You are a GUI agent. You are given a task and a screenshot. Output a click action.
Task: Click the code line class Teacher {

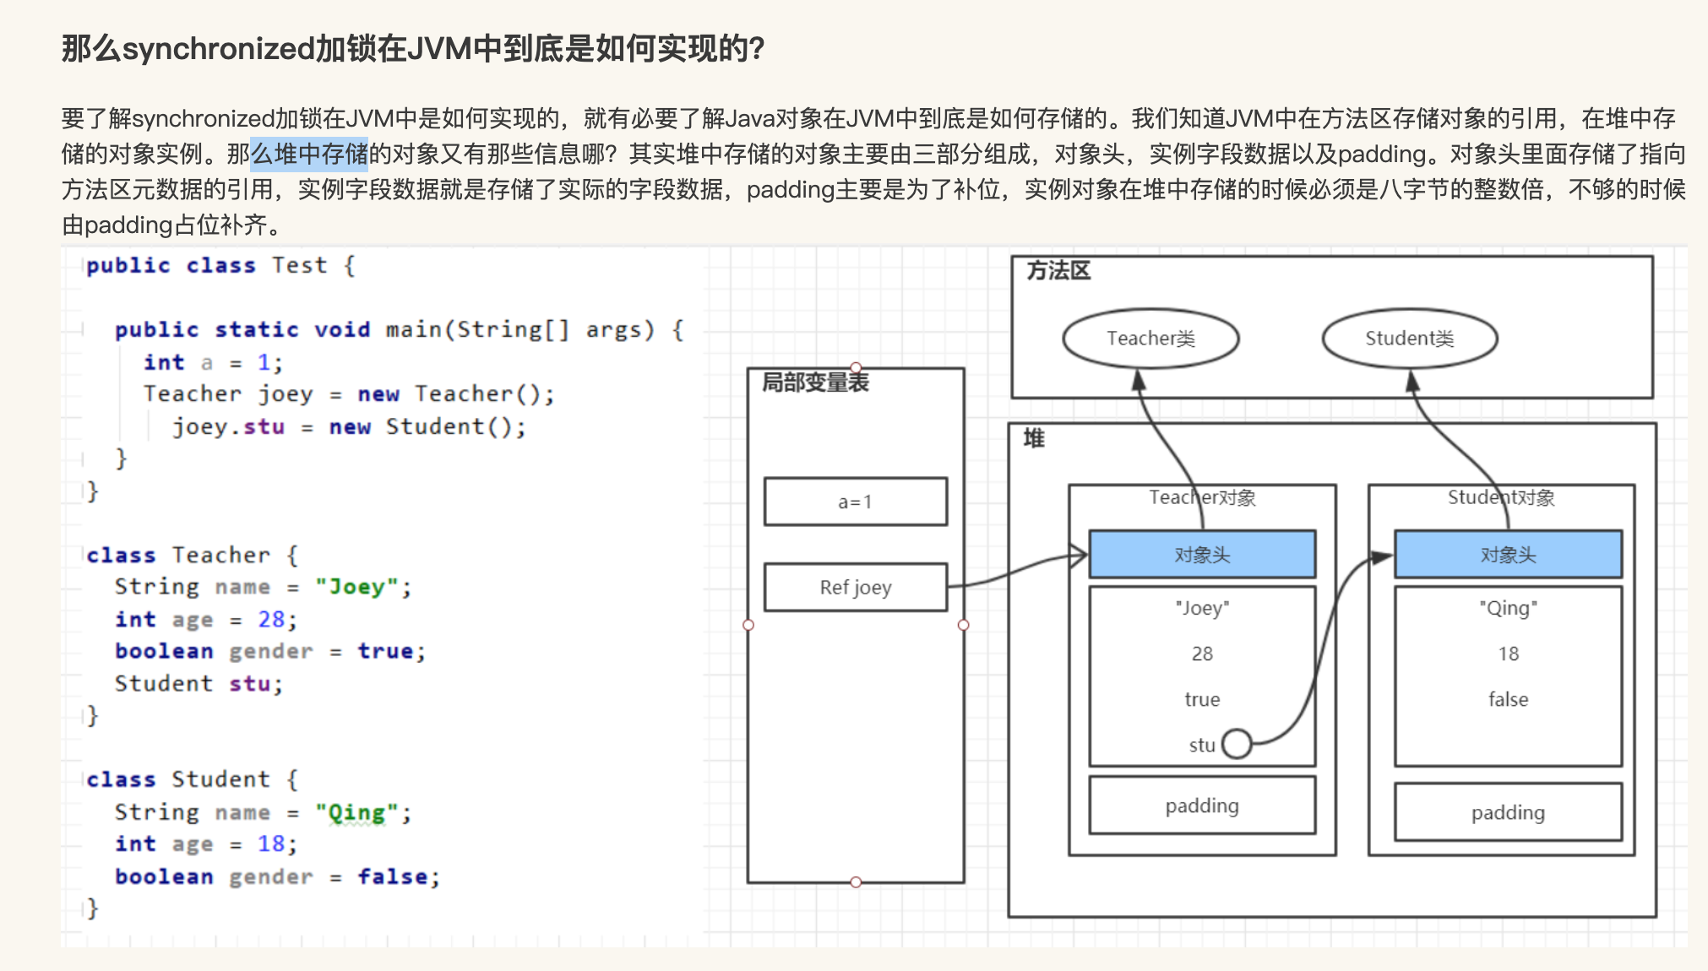click(193, 555)
